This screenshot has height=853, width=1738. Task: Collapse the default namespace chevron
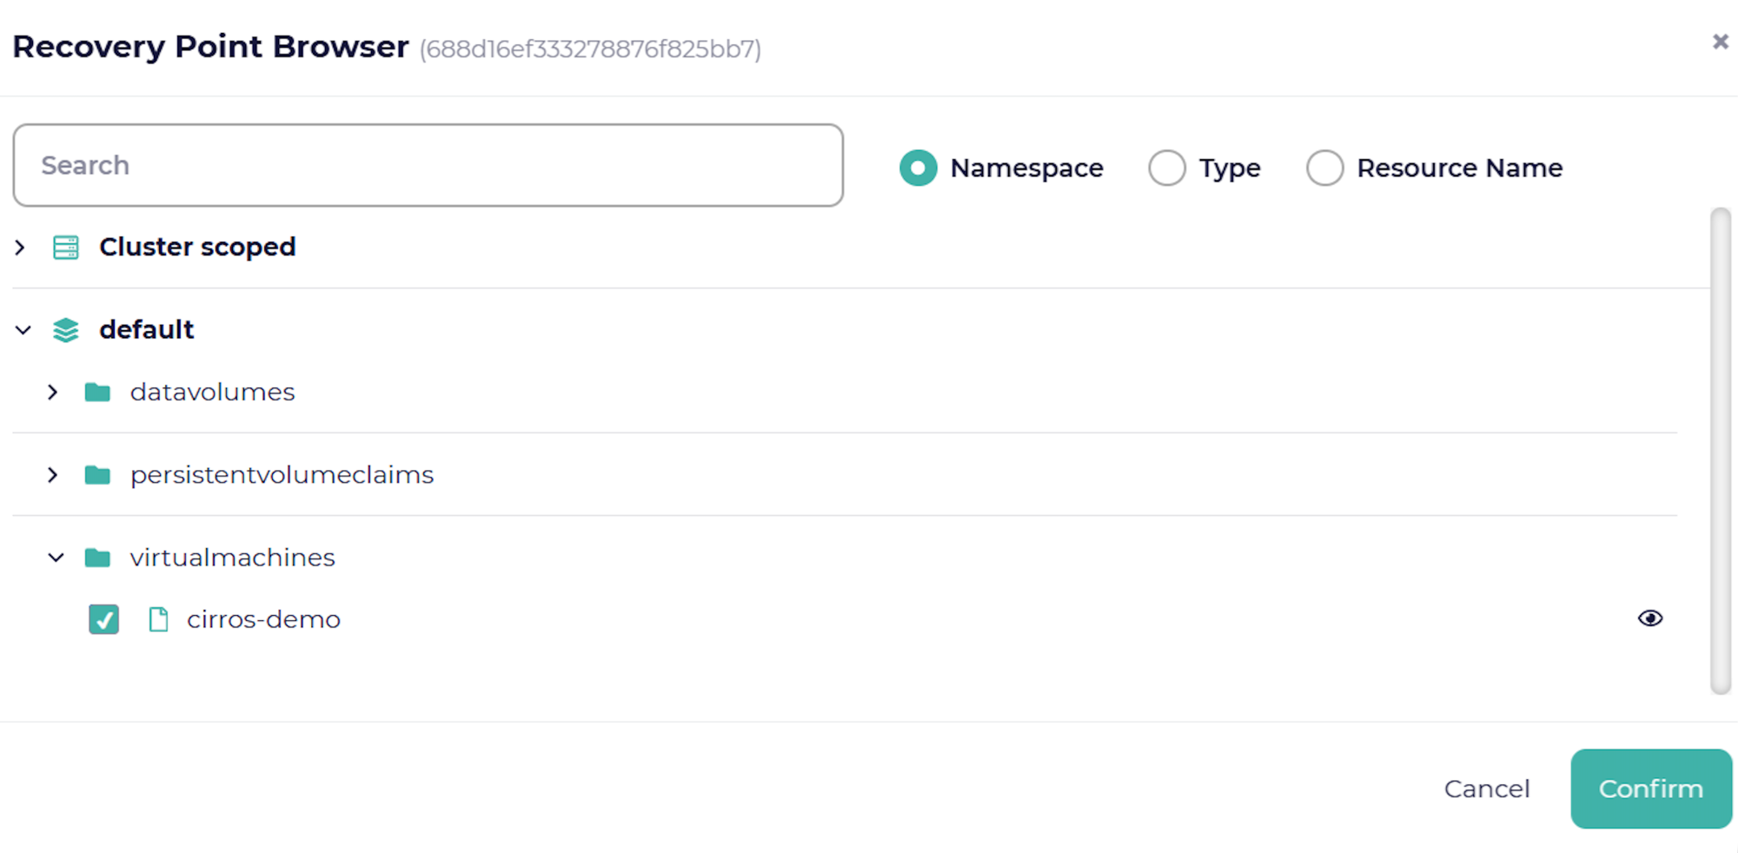(x=23, y=330)
